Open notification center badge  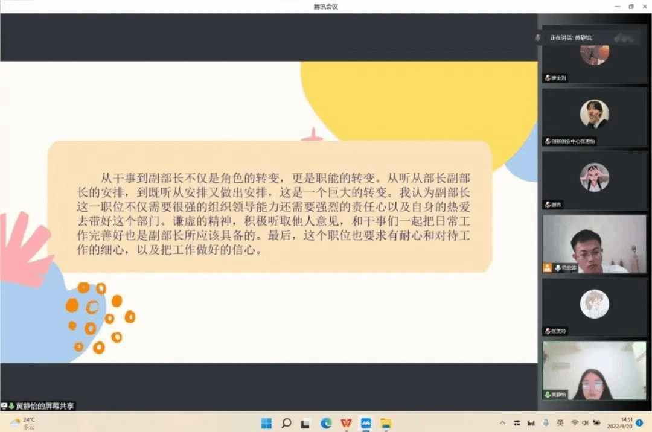(639, 423)
